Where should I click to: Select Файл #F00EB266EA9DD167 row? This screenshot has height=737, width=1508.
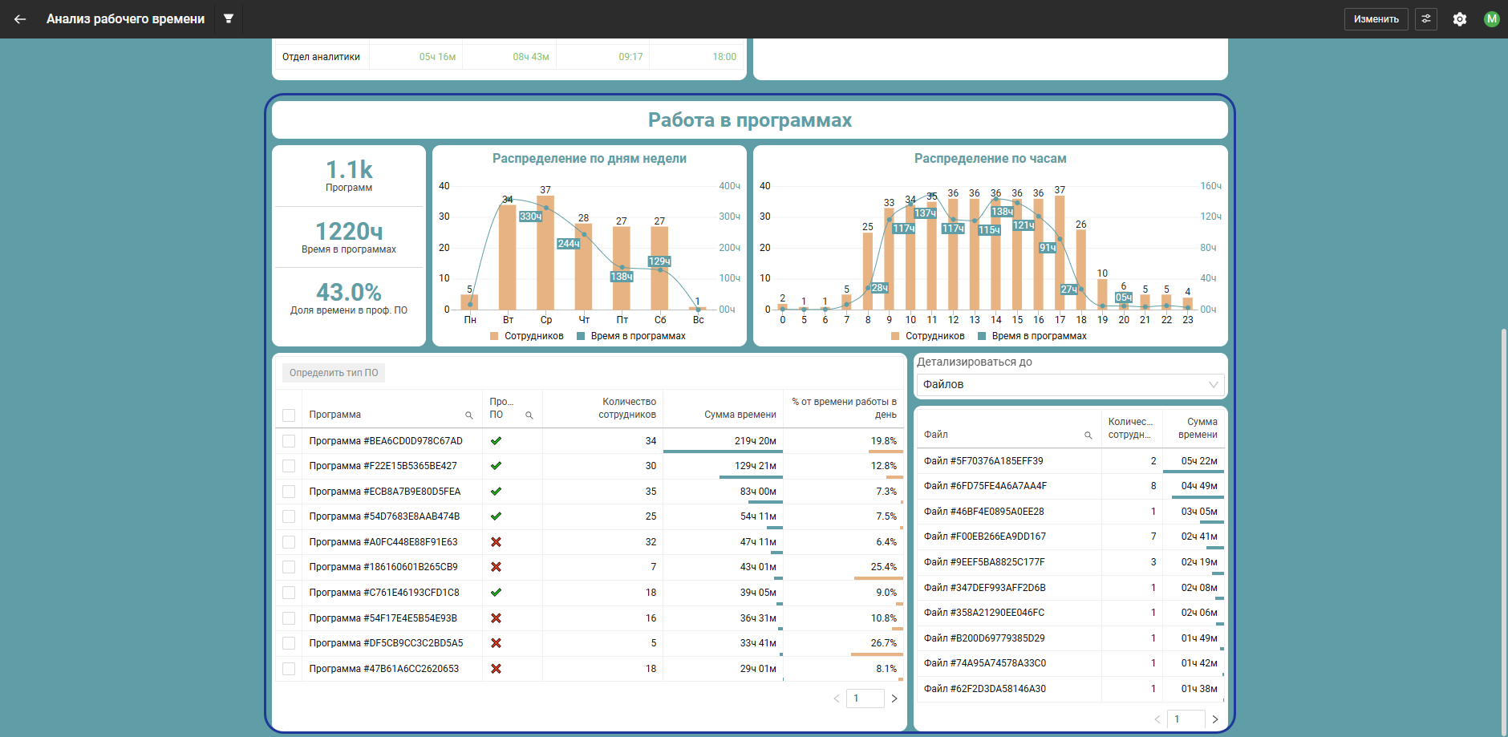[1070, 537]
